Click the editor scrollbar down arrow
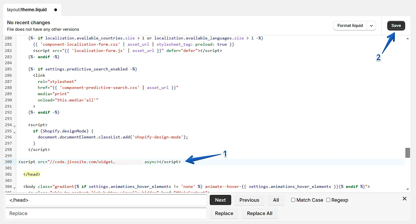Screen dimensions: 416x224 pyautogui.click(x=408, y=189)
